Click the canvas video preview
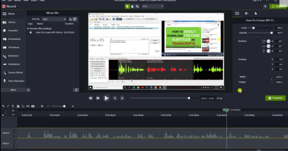Image resolution: width=288 pixels, height=151 pixels. coord(156,51)
